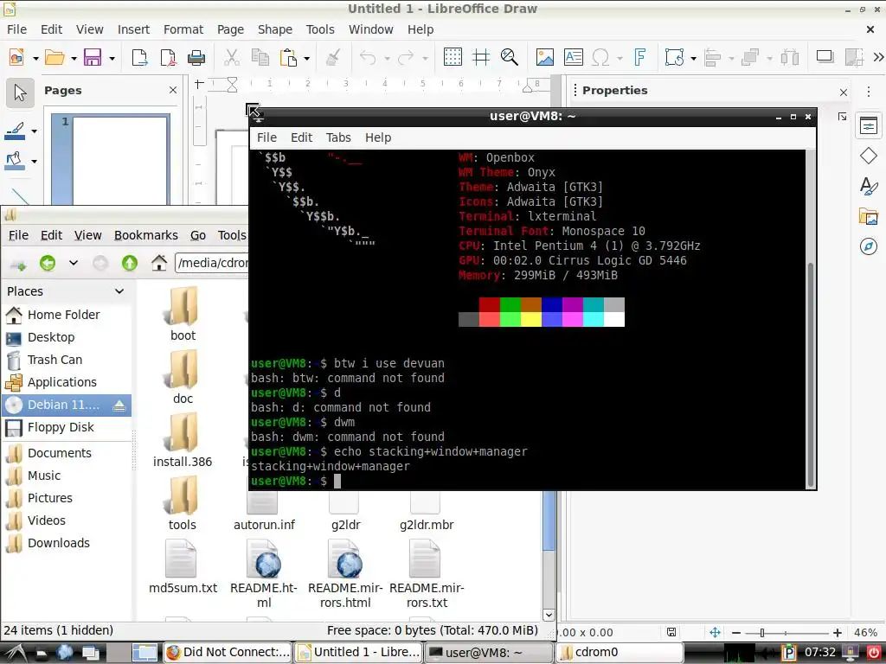Click the Save icon in Draw toolbar
The height and width of the screenshot is (664, 886).
coord(93,57)
